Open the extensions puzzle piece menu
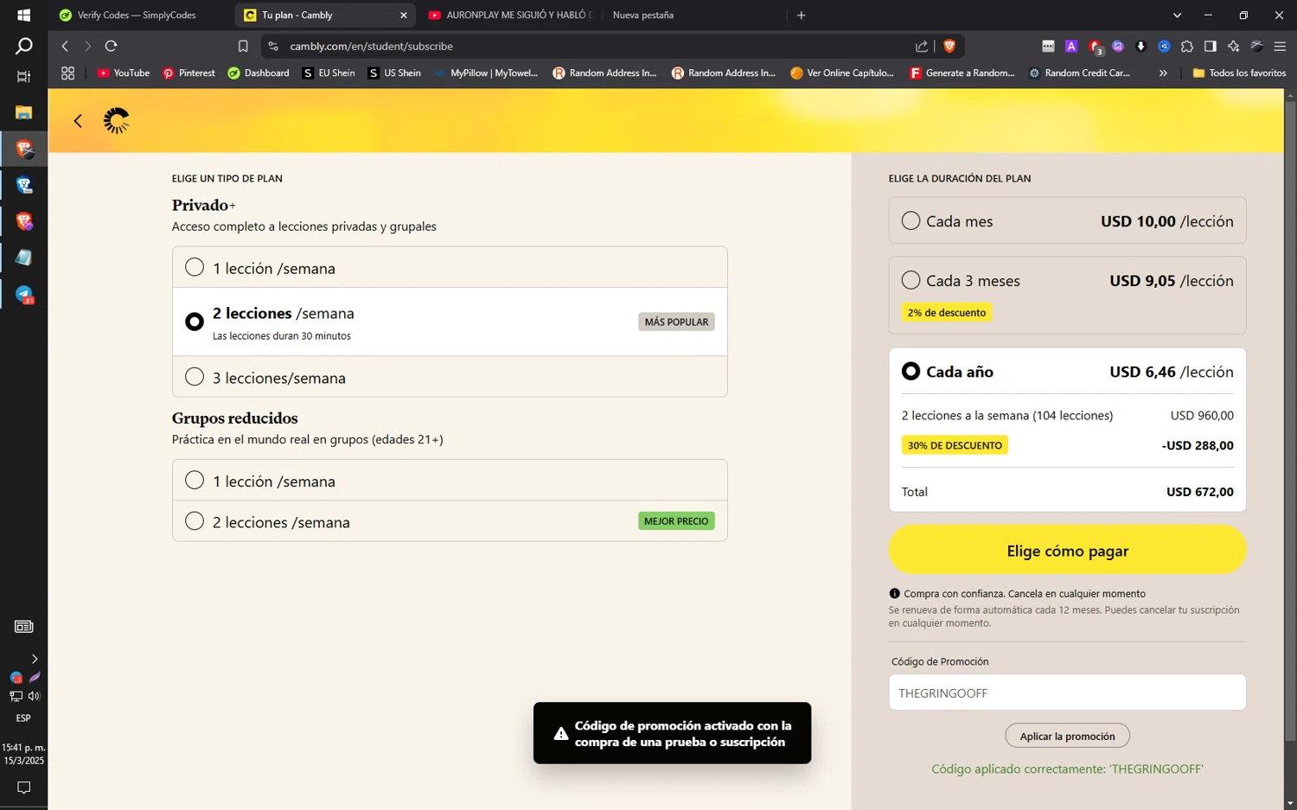The width and height of the screenshot is (1297, 810). tap(1187, 46)
